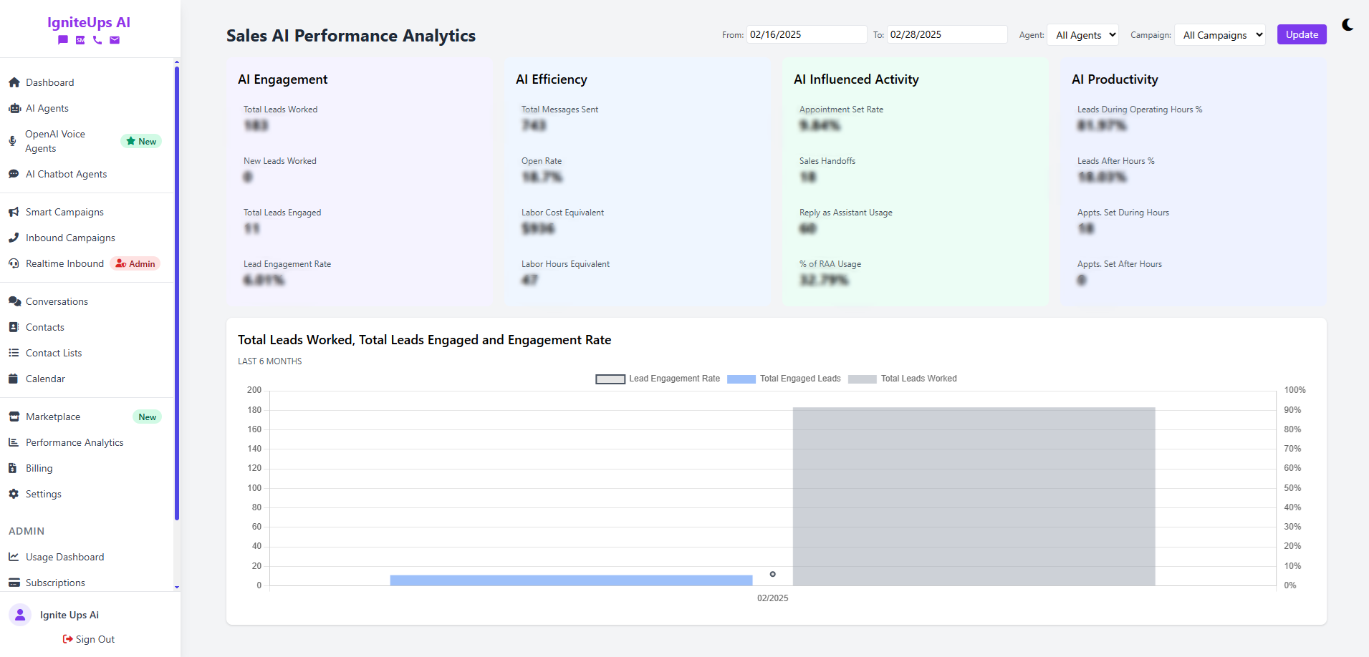Toggle dark mode with the moon icon
The image size is (1369, 657).
pos(1348,25)
